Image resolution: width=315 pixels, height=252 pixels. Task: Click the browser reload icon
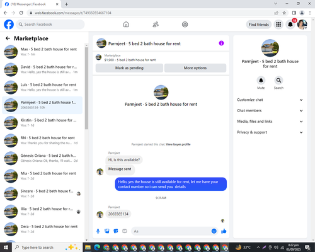coord(21,13)
